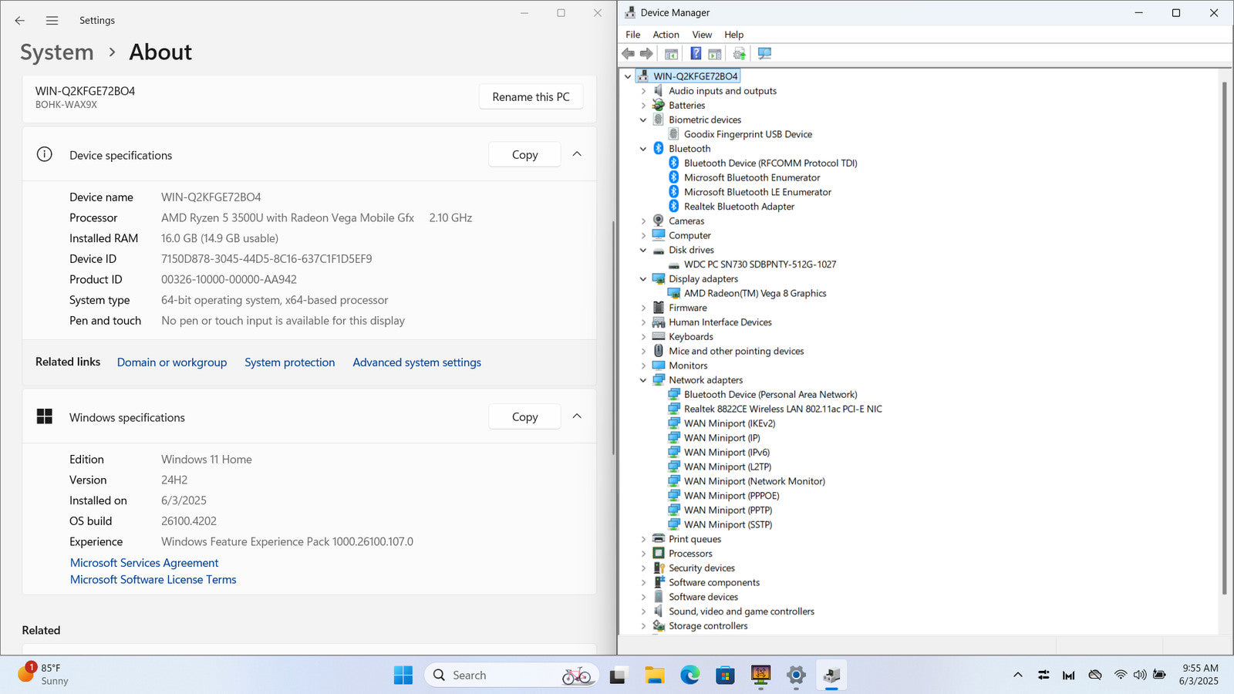Viewport: 1234px width, 694px height.
Task: Open Advanced system settings link
Action: click(x=416, y=362)
